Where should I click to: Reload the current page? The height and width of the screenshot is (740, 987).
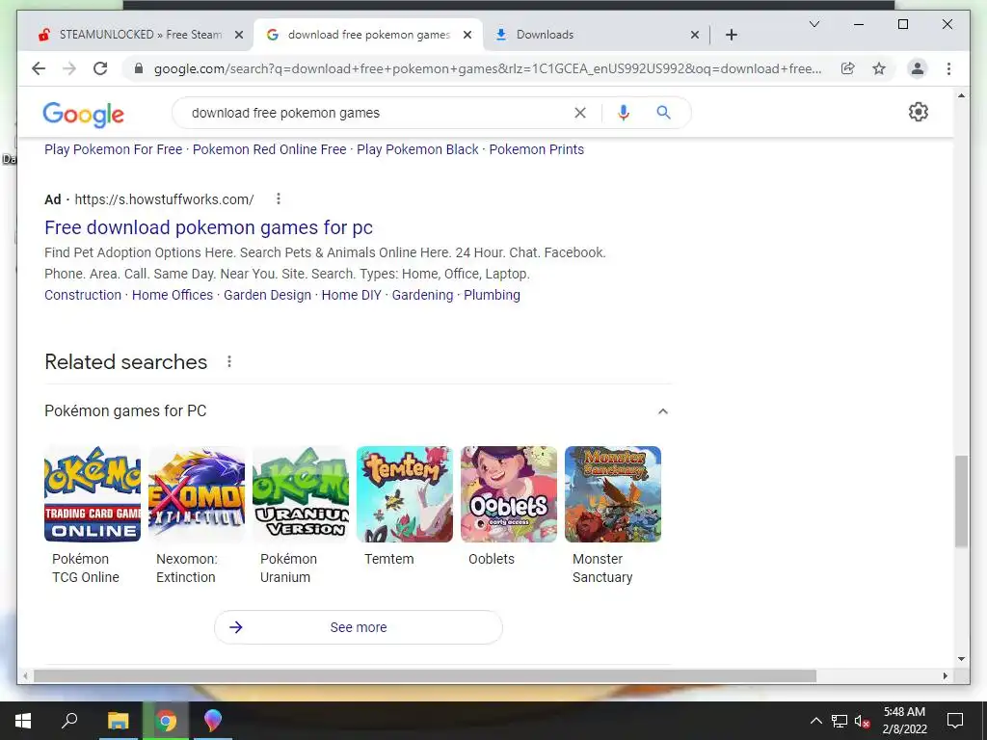100,68
